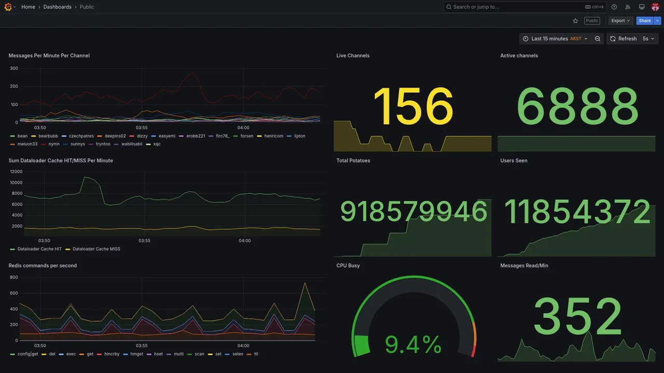The image size is (664, 373).
Task: Toggle the sunnys legend series
Action: (78, 144)
